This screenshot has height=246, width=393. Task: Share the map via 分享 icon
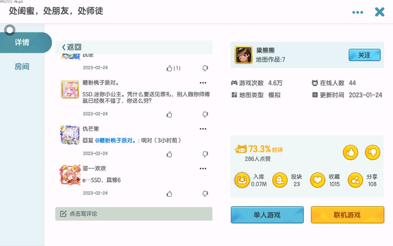point(355,180)
